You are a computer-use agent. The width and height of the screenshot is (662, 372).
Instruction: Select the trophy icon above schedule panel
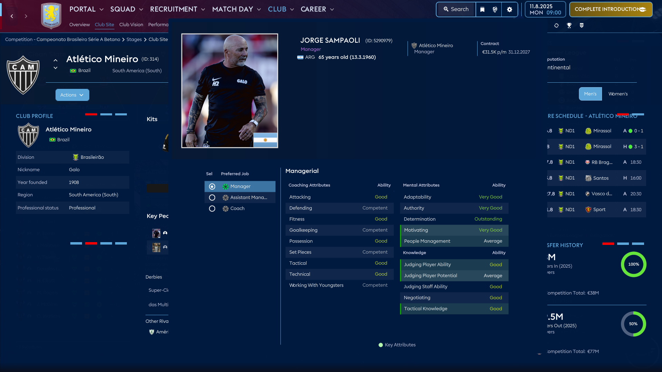pos(569,25)
